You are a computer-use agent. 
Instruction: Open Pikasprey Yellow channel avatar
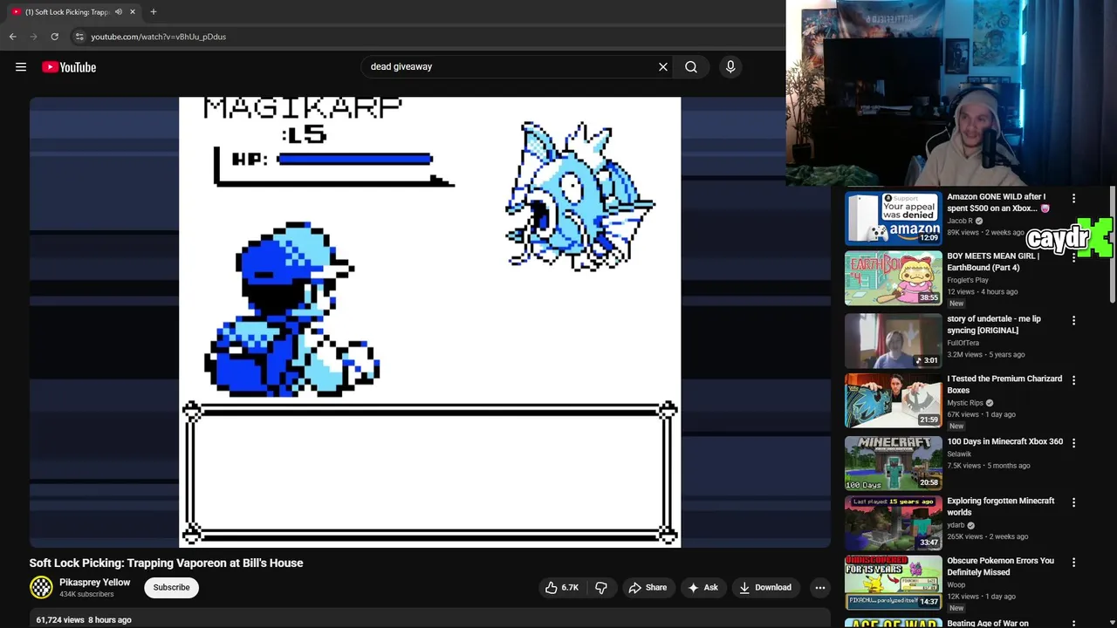click(x=41, y=587)
